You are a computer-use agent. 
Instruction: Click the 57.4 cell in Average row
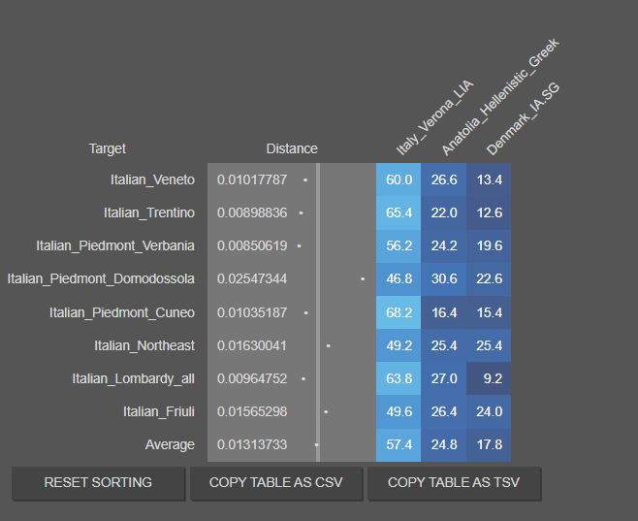(x=399, y=444)
